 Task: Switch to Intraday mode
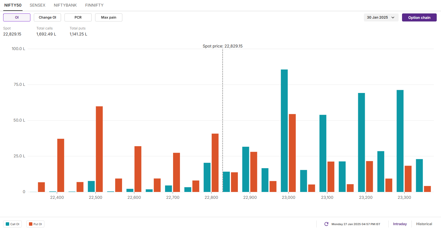[400, 224]
